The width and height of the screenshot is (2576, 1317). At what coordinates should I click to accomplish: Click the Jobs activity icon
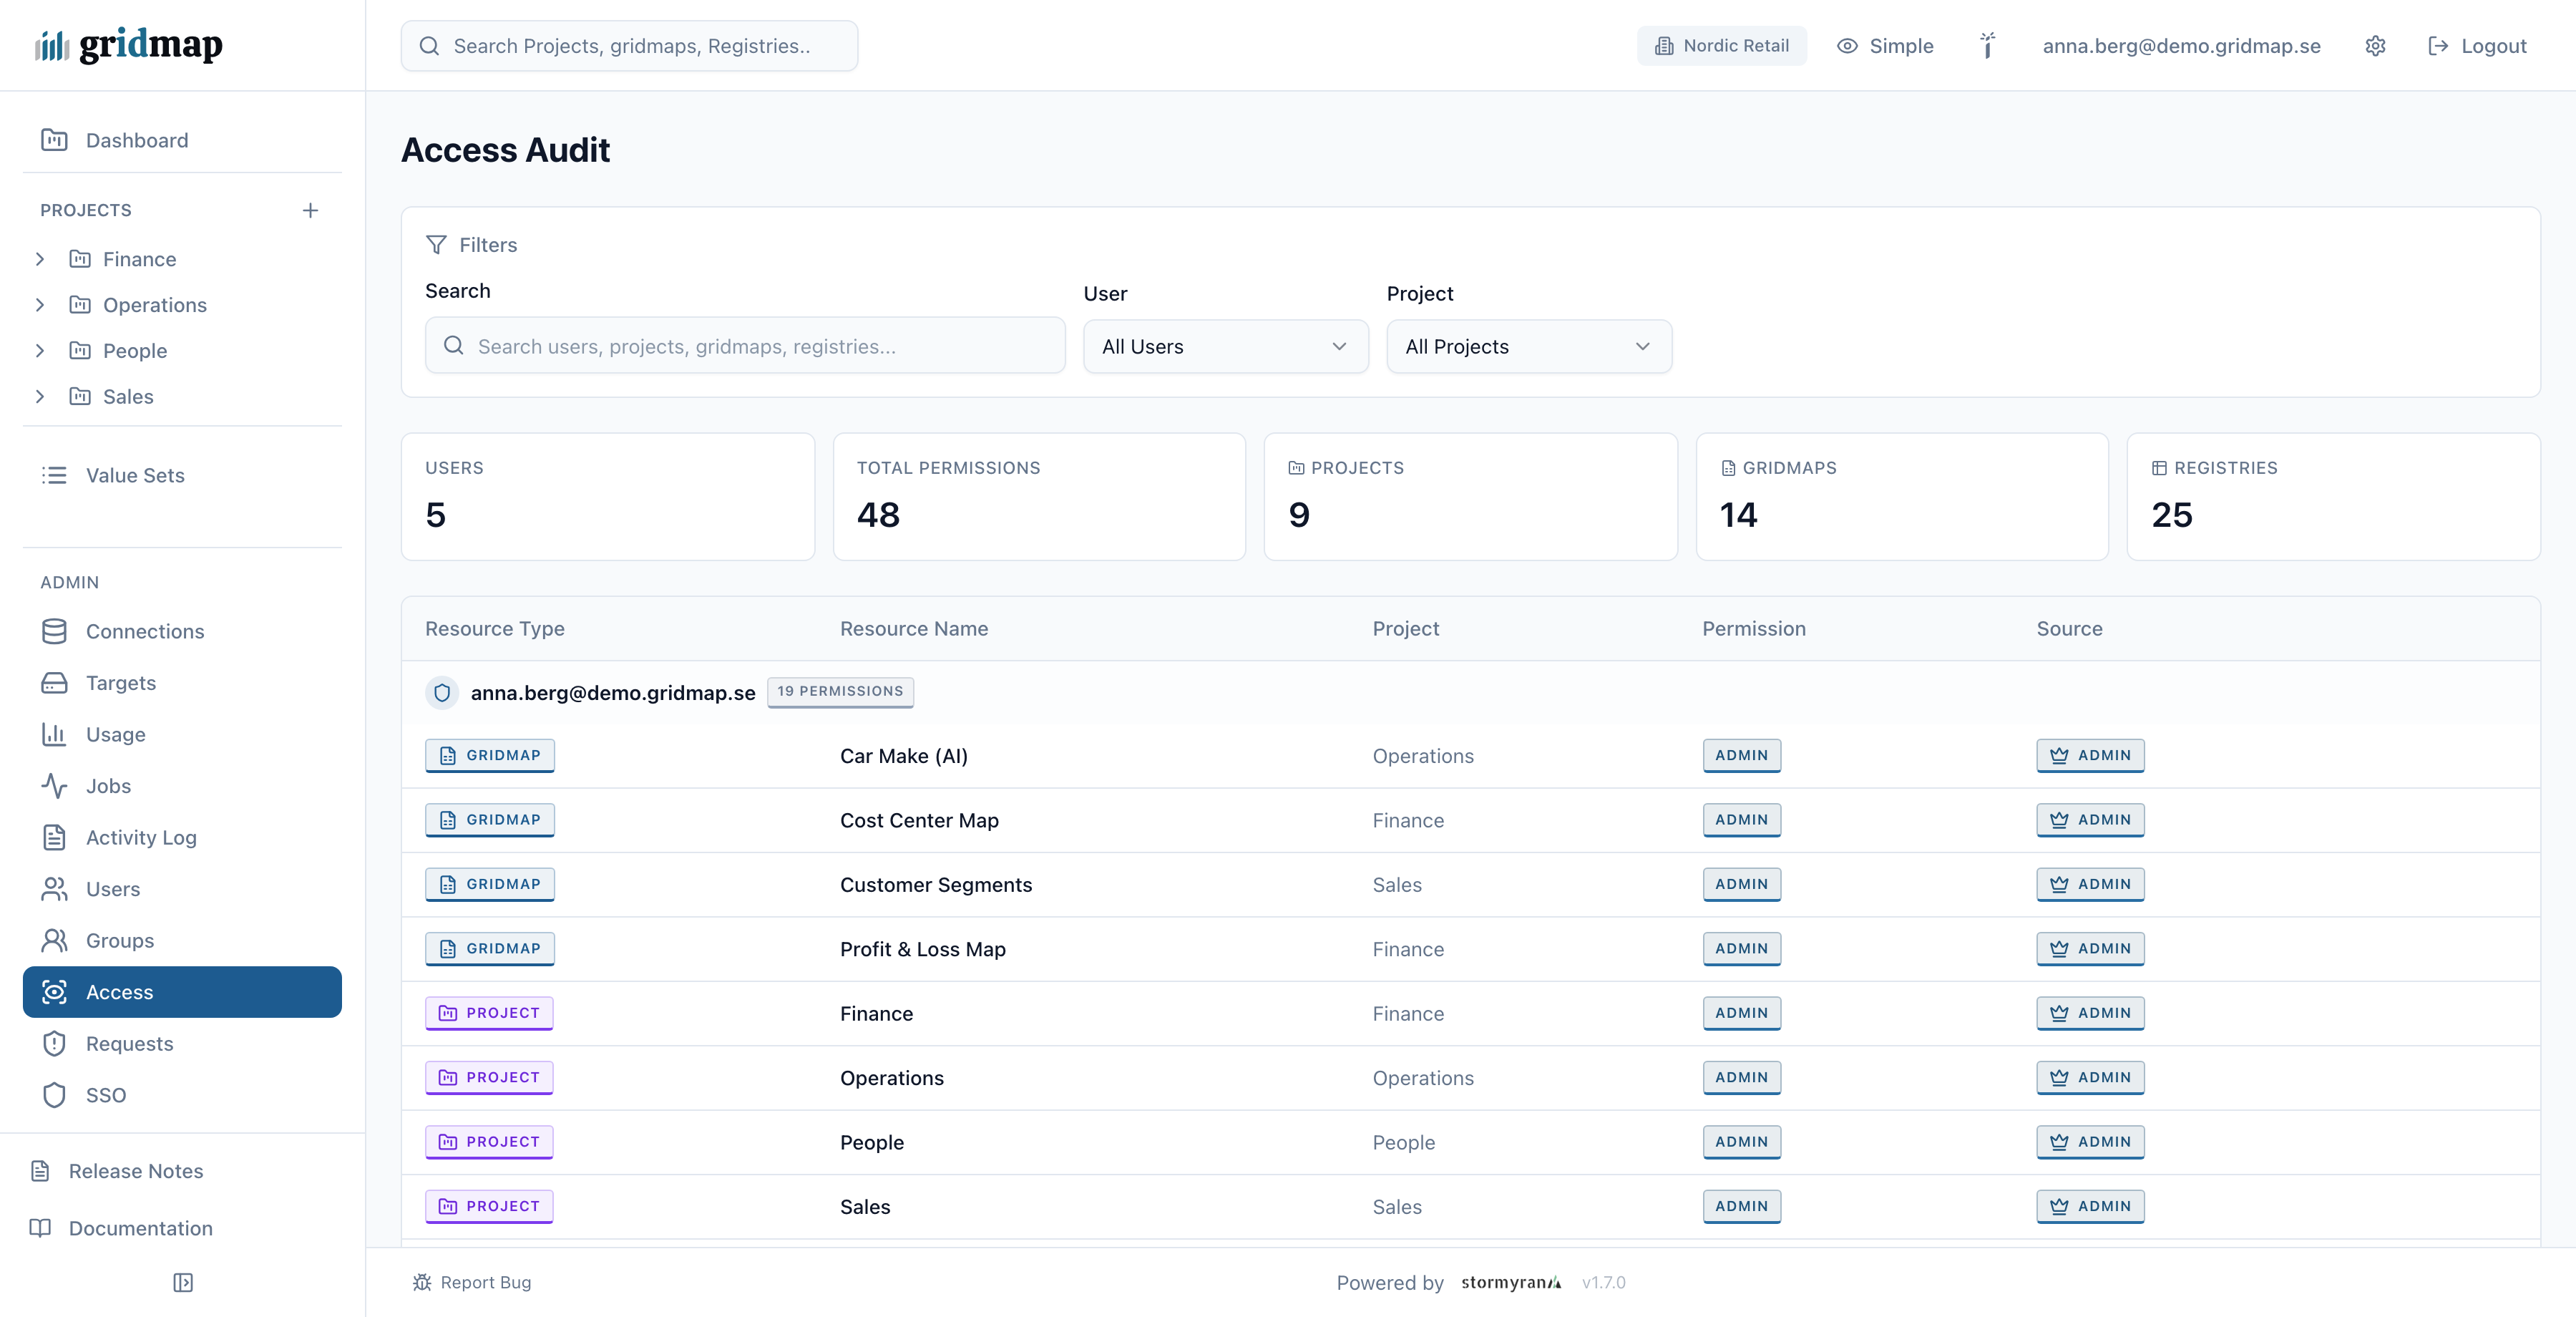pos(54,786)
